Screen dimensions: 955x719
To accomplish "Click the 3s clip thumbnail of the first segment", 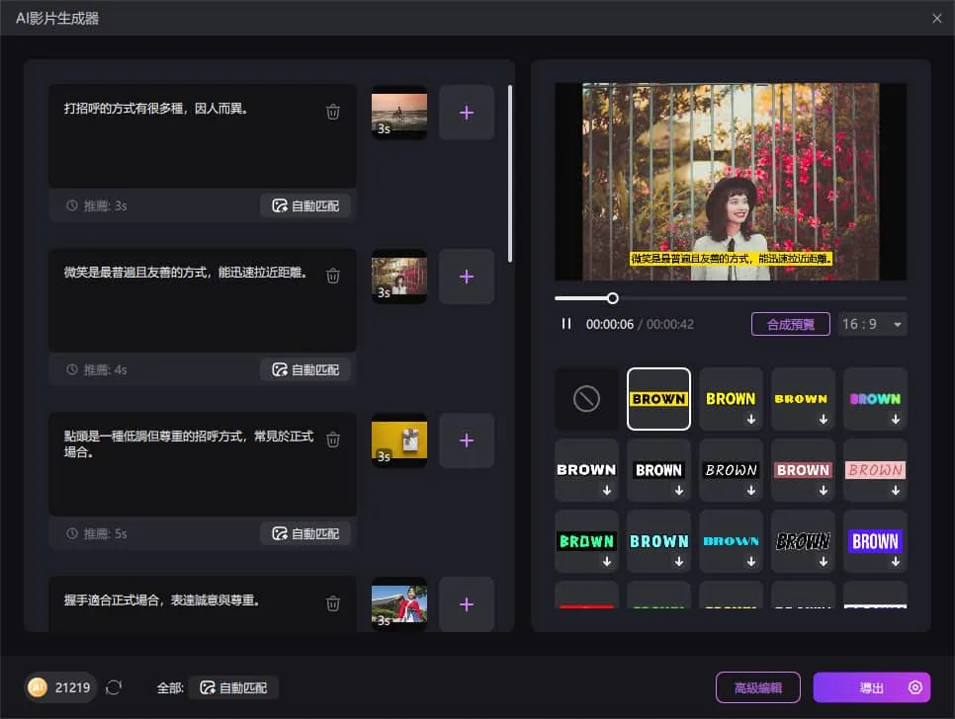I will tap(398, 113).
